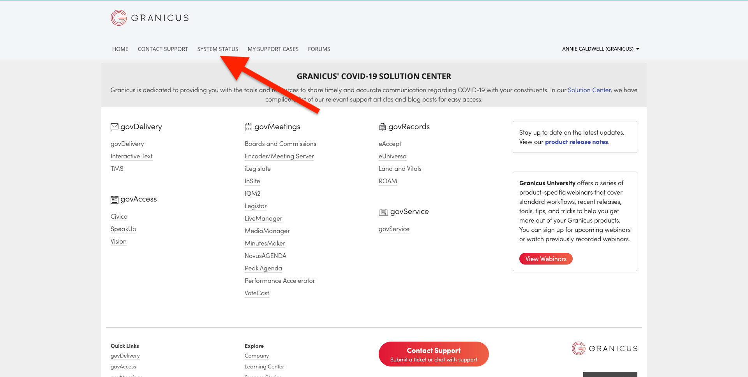This screenshot has width=748, height=377.
Task: Select the Learning Center link under Explore
Action: point(264,366)
